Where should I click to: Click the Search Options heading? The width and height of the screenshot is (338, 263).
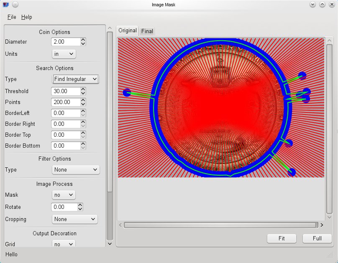(x=55, y=68)
